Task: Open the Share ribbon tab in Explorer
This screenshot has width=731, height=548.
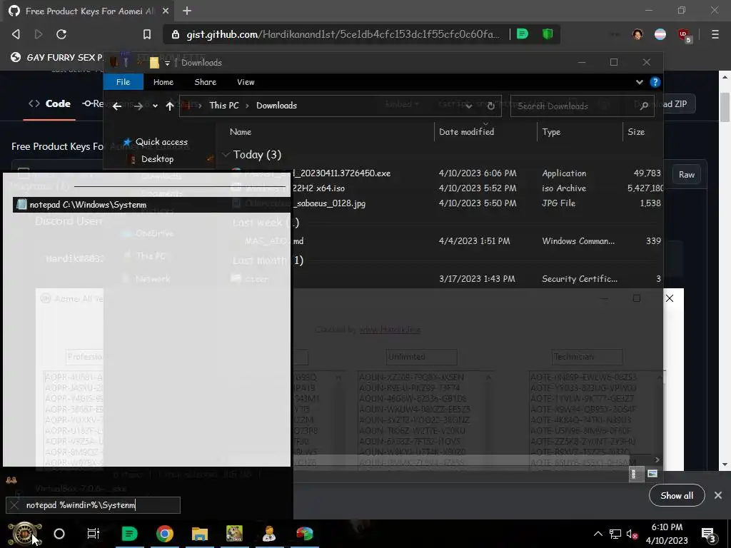Action: tap(205, 82)
